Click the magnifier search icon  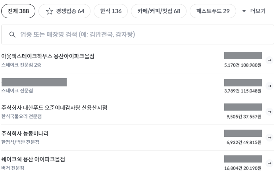pos(12,35)
